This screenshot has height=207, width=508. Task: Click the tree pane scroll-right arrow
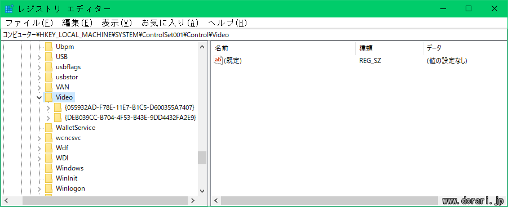pos(193,200)
